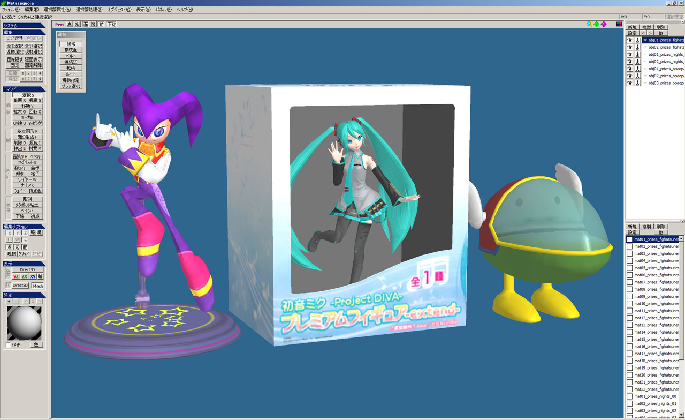Open the オブジェクト(O) menu
The width and height of the screenshot is (685, 420).
pyautogui.click(x=119, y=10)
